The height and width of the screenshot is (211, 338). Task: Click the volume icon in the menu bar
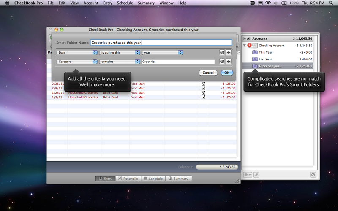click(x=275, y=3)
